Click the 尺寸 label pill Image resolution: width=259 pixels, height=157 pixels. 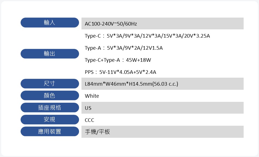50,83
